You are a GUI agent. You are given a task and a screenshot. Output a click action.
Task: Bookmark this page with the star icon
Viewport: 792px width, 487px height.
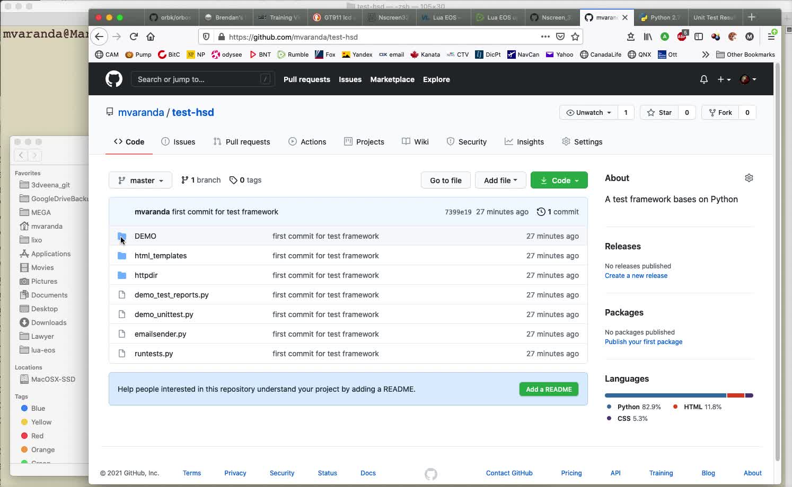(575, 37)
